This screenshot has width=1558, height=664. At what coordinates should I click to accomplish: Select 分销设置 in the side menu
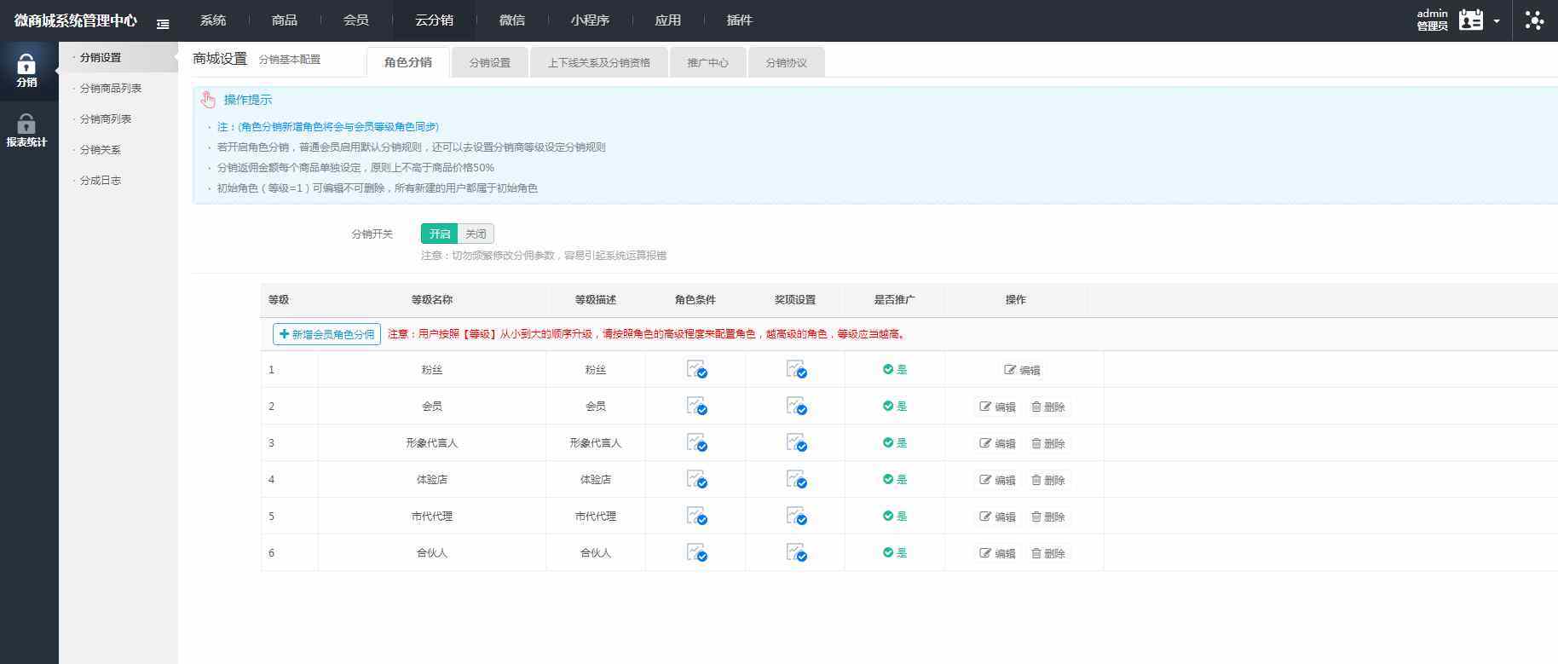[x=101, y=57]
